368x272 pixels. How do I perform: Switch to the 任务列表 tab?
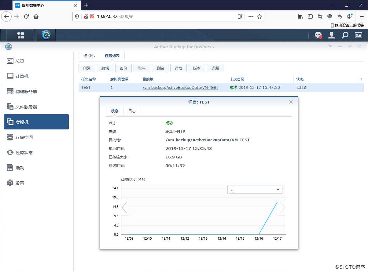(x=112, y=56)
